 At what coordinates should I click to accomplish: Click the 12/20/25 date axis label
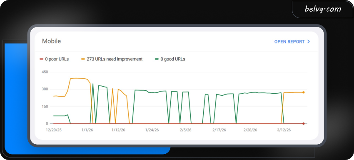[x=53, y=130]
